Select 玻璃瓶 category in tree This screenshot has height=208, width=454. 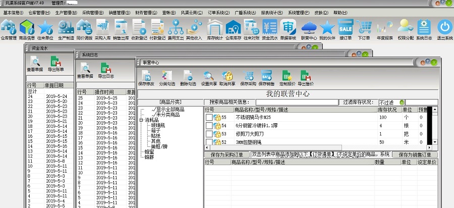pyautogui.click(x=158, y=125)
